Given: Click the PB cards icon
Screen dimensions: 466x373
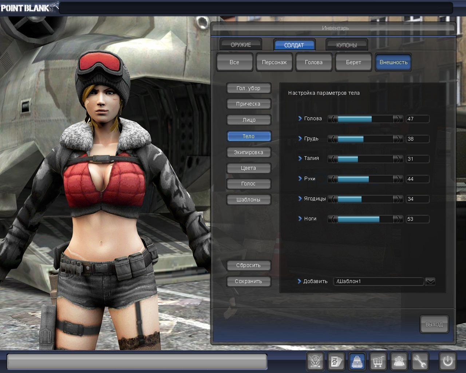Looking at the screenshot, I should click(x=336, y=361).
